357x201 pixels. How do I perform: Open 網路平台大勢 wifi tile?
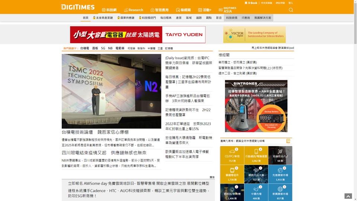click(x=256, y=174)
